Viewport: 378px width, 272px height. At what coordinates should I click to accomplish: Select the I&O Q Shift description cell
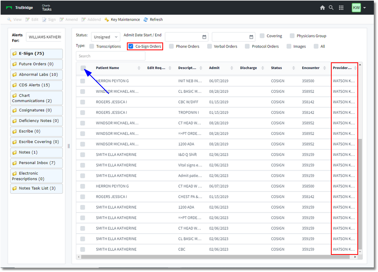click(187, 155)
